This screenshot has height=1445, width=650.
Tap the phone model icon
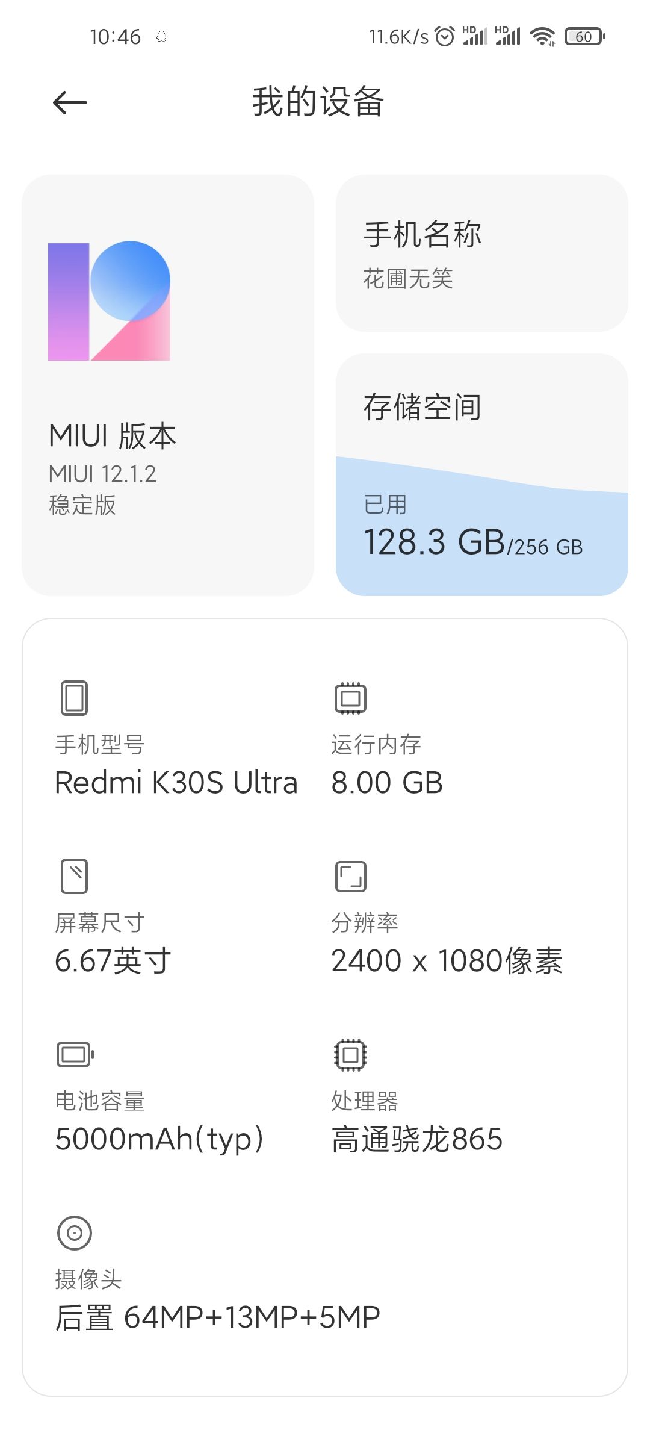[x=74, y=698]
